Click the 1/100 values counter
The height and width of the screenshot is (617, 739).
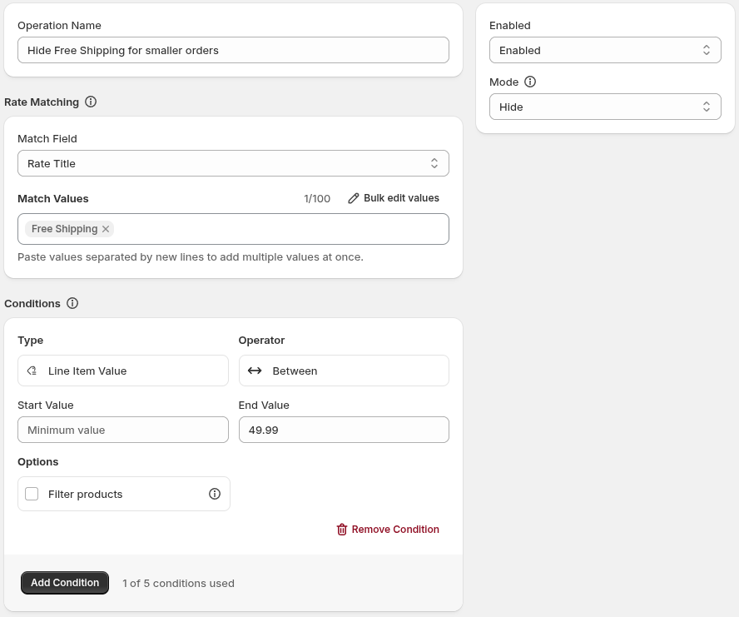pyautogui.click(x=317, y=199)
